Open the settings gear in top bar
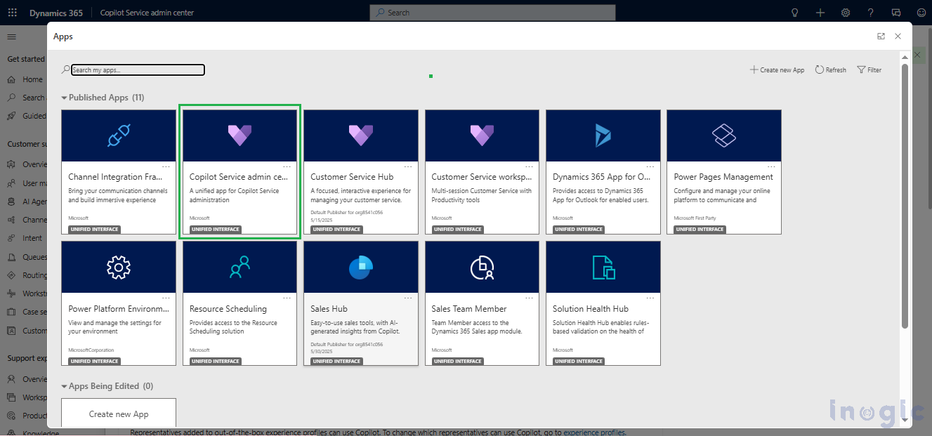Screen dimensions: 932x436 point(846,13)
